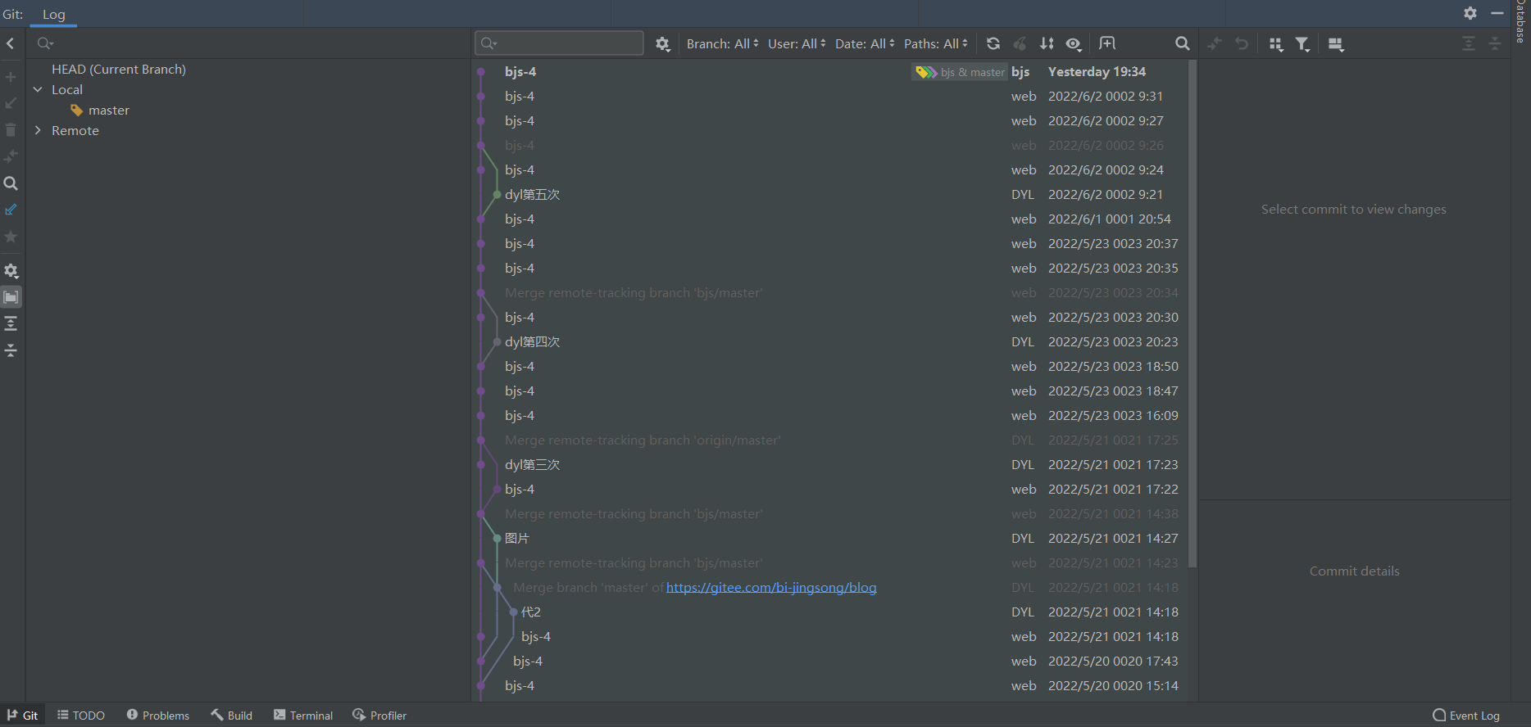Open the TODO tool window
Image resolution: width=1531 pixels, height=727 pixels.
click(x=81, y=716)
